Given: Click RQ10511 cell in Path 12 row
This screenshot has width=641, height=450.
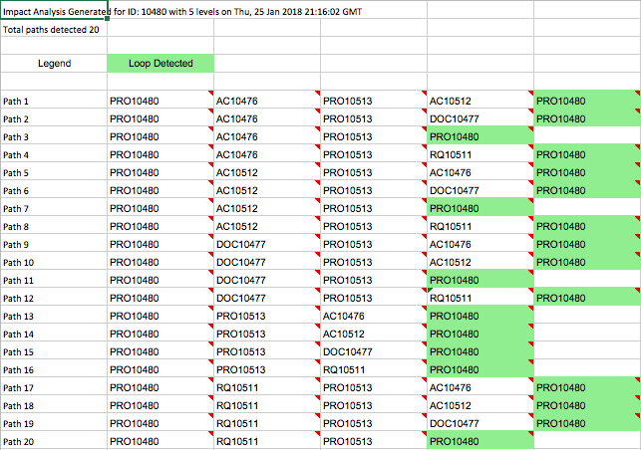Looking at the screenshot, I should click(481, 297).
